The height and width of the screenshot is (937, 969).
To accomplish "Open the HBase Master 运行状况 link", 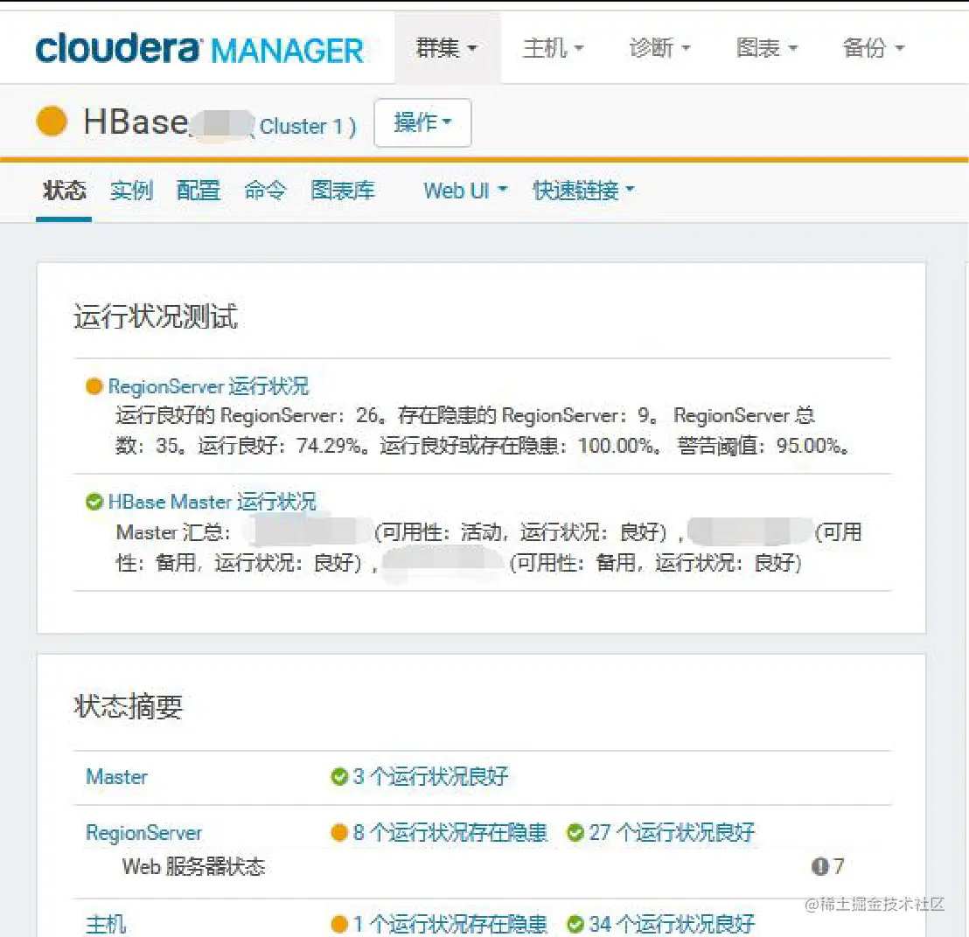I will [x=212, y=502].
